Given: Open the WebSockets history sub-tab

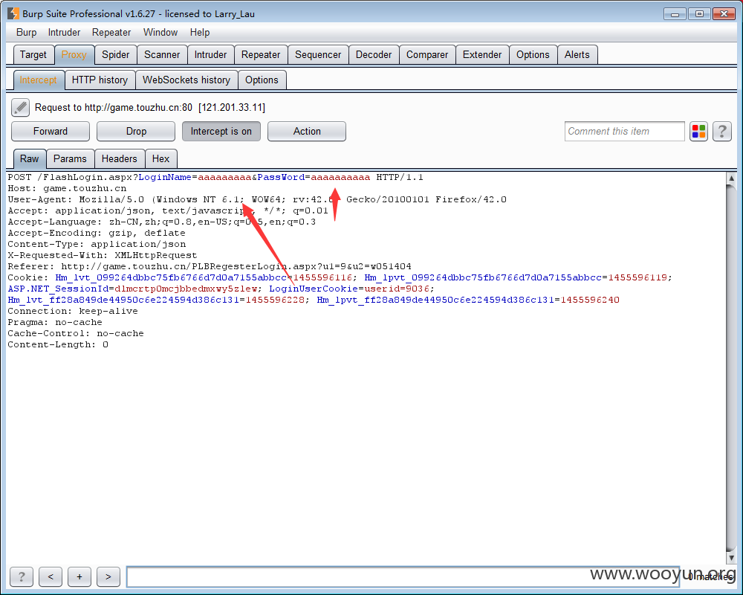Looking at the screenshot, I should pos(186,80).
